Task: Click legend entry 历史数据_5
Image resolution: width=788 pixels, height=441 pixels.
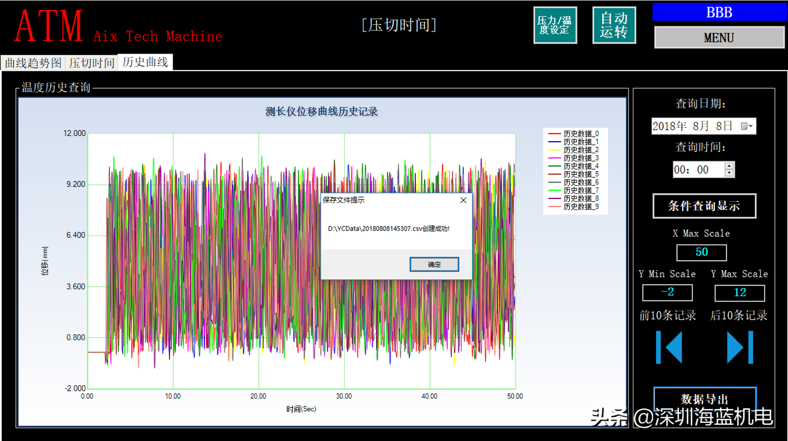Action: coord(573,174)
